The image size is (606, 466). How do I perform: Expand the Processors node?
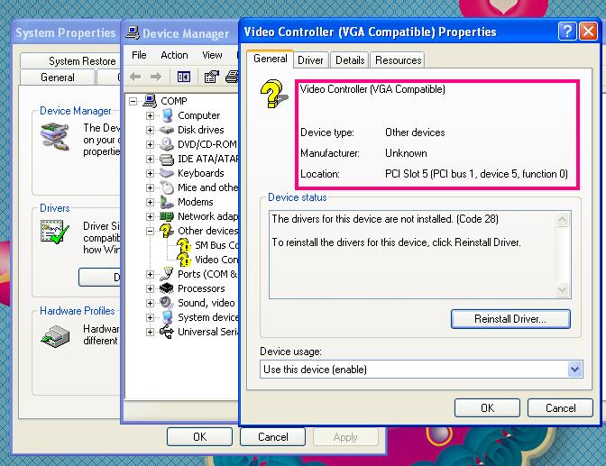(x=150, y=288)
